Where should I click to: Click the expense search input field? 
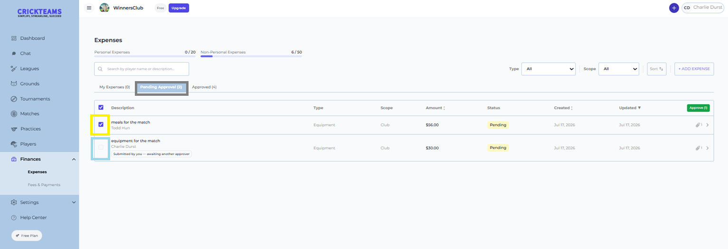click(x=142, y=69)
